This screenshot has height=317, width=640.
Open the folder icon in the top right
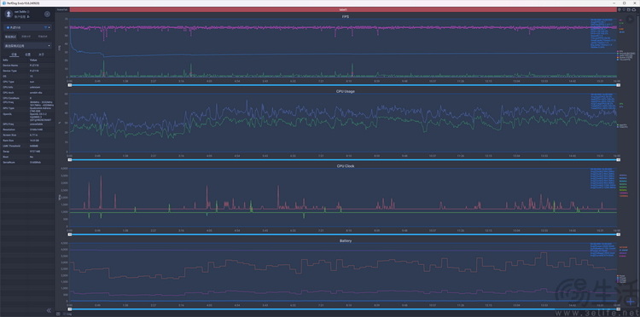coord(629,9)
